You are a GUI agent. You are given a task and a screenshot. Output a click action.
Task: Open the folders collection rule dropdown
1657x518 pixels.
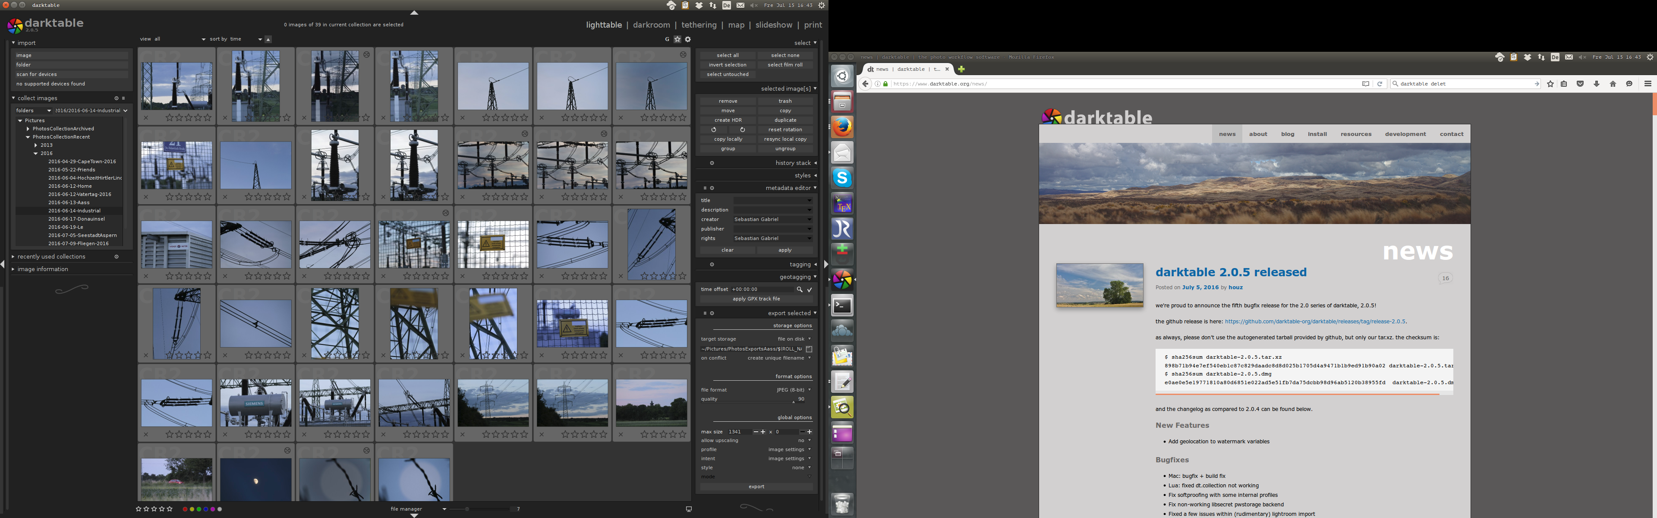(x=34, y=111)
